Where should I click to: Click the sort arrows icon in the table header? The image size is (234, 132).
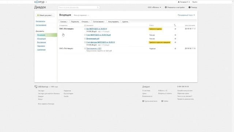point(175,25)
